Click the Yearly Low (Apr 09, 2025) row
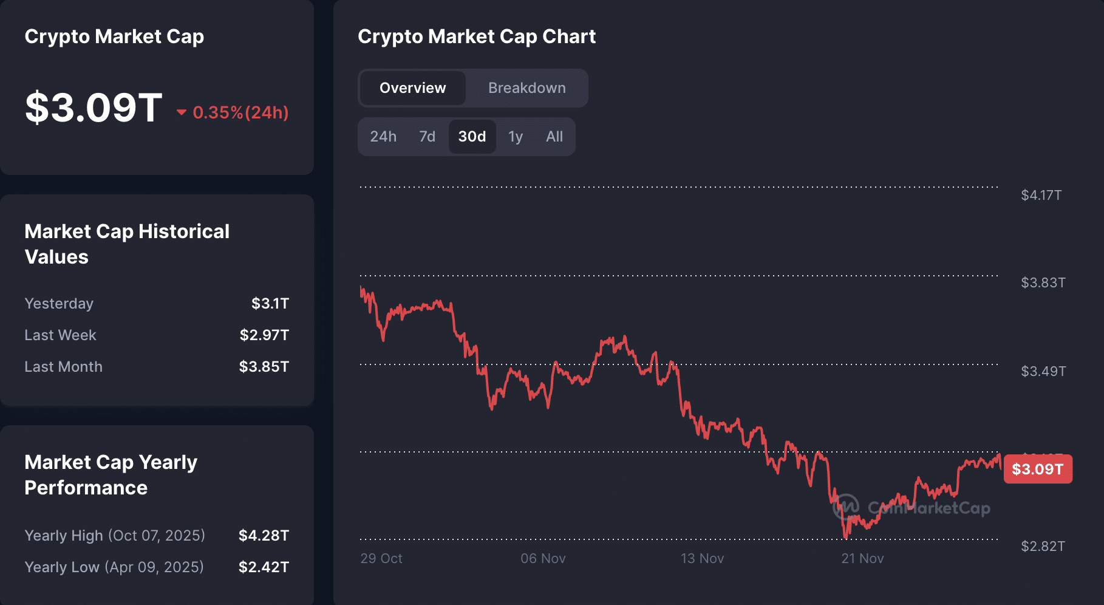The image size is (1104, 605). coord(157,567)
